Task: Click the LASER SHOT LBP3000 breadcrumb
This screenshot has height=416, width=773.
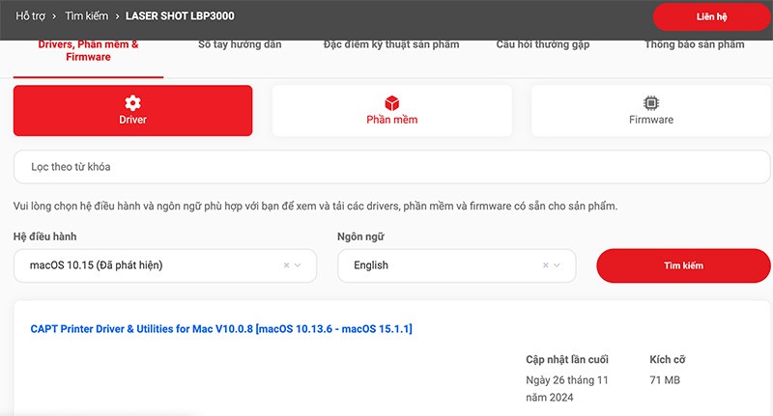Action: coord(180,16)
